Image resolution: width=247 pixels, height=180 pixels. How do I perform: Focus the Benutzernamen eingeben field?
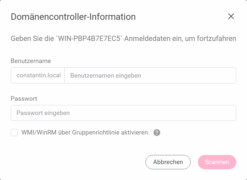150,75
